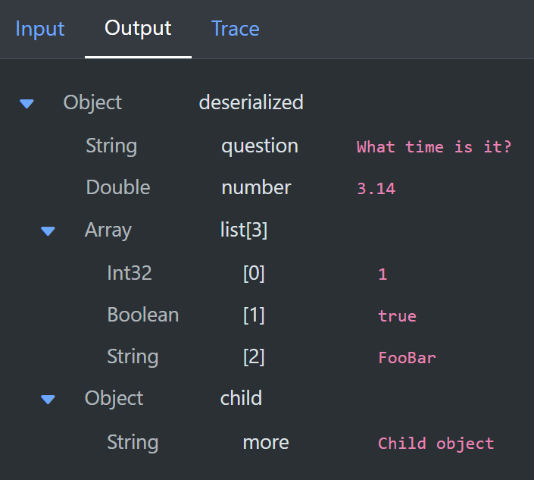This screenshot has height=480, width=534.
Task: Click the [0] array index
Action: pos(254,273)
